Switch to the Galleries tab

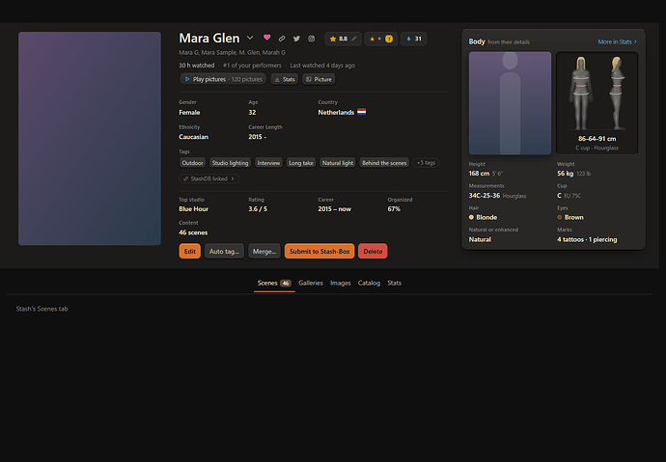click(311, 283)
